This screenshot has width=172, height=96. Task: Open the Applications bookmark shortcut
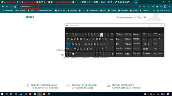(8, 10)
